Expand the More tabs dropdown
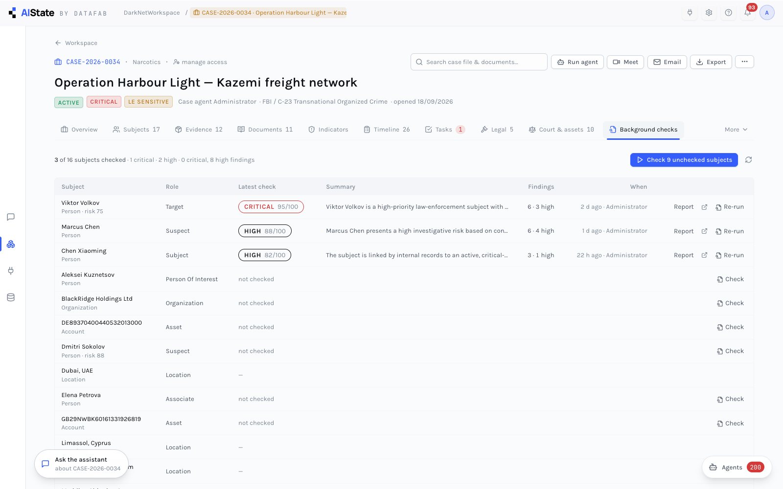Screen dimensions: 783x489 pyautogui.click(x=736, y=130)
